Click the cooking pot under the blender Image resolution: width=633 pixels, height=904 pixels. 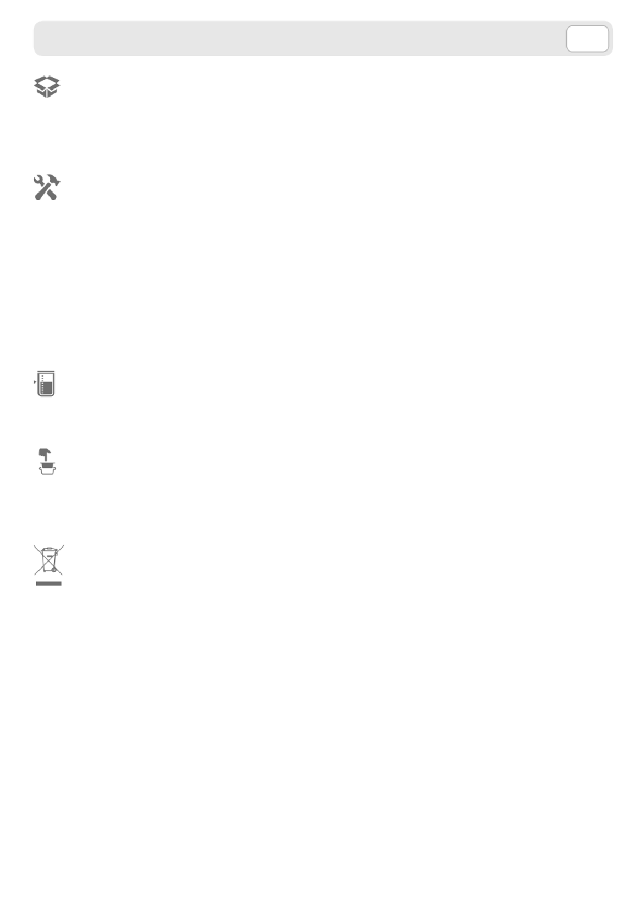point(47,469)
